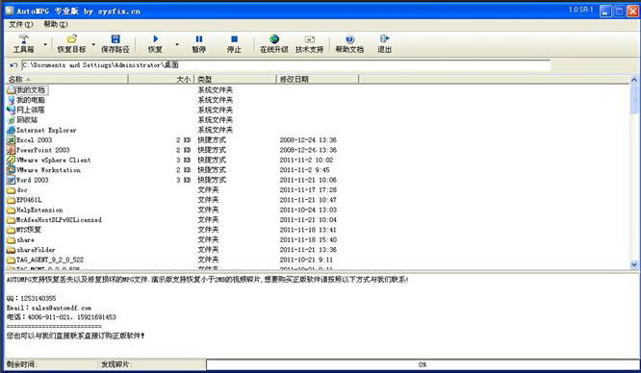Expand the 恢复目标 dropdown arrow

point(93,44)
